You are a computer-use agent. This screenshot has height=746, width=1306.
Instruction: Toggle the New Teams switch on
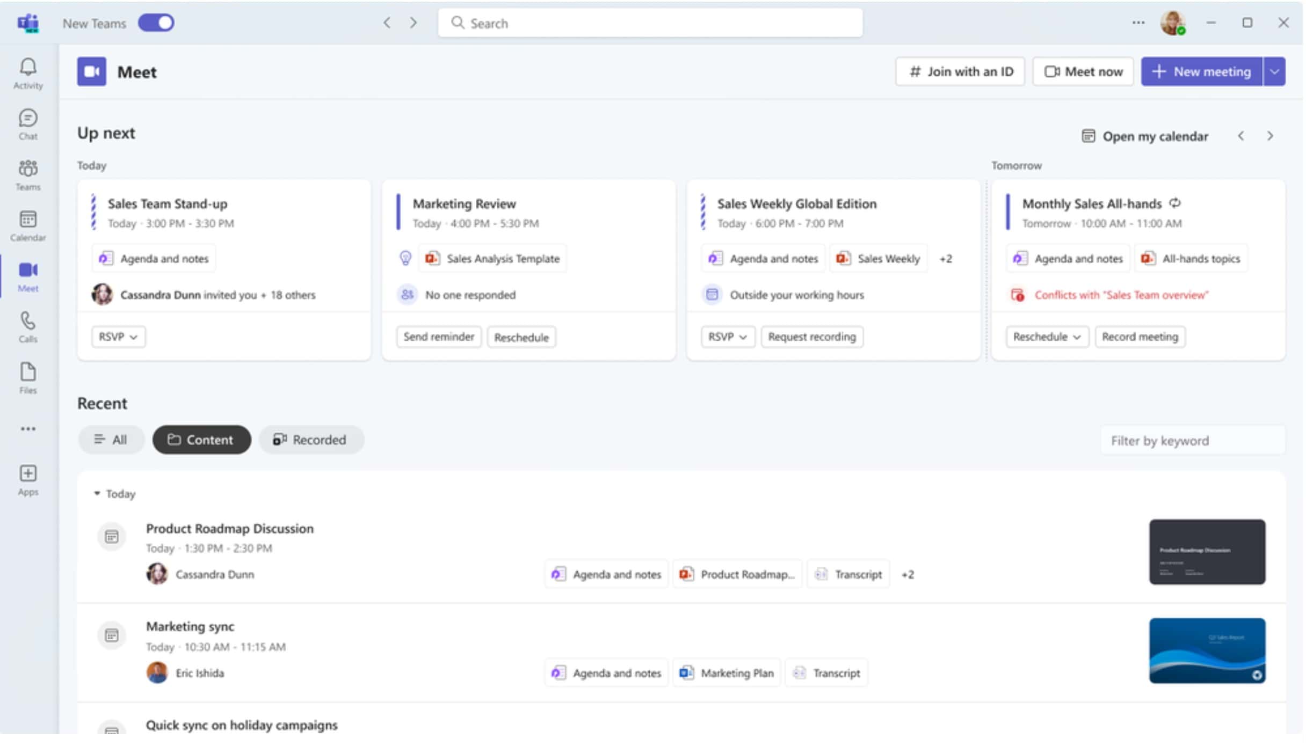(154, 23)
